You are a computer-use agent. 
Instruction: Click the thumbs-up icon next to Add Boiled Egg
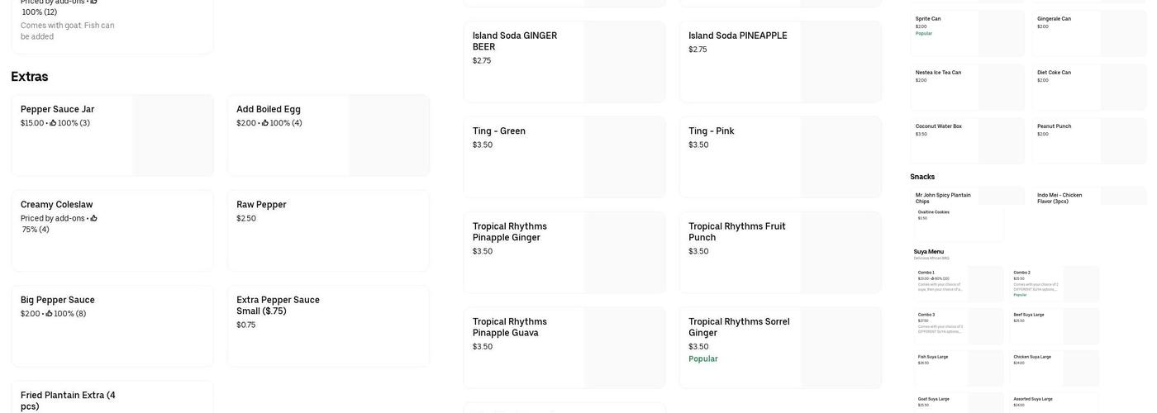[x=265, y=123]
